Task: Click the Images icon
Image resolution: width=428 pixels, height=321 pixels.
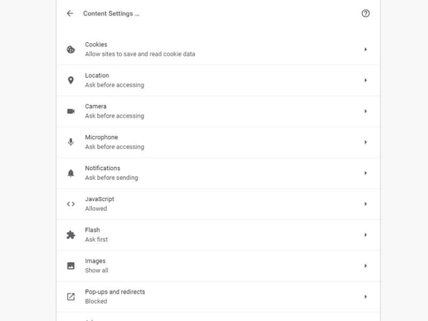Action: click(x=71, y=265)
